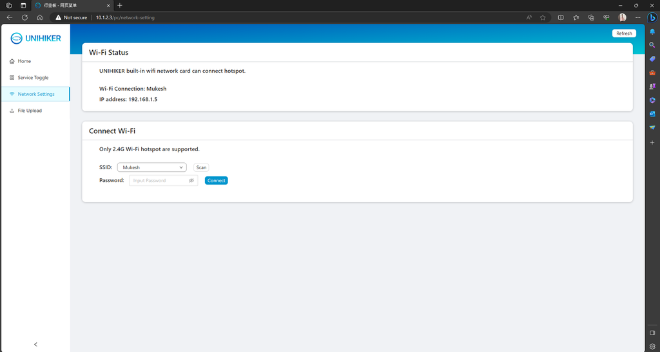Expand the SSID dropdown showing Mukesh
Screen dimensions: 660x352
coord(152,167)
